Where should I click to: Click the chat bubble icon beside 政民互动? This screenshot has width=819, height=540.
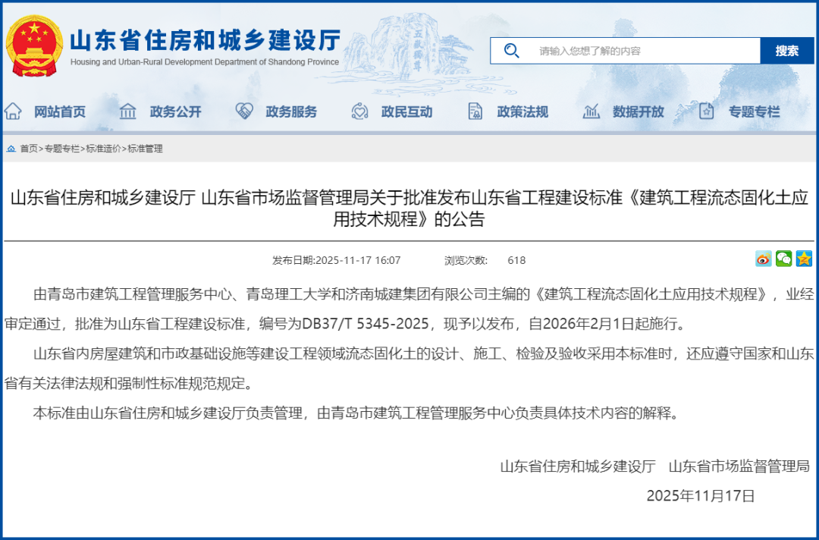coord(359,111)
